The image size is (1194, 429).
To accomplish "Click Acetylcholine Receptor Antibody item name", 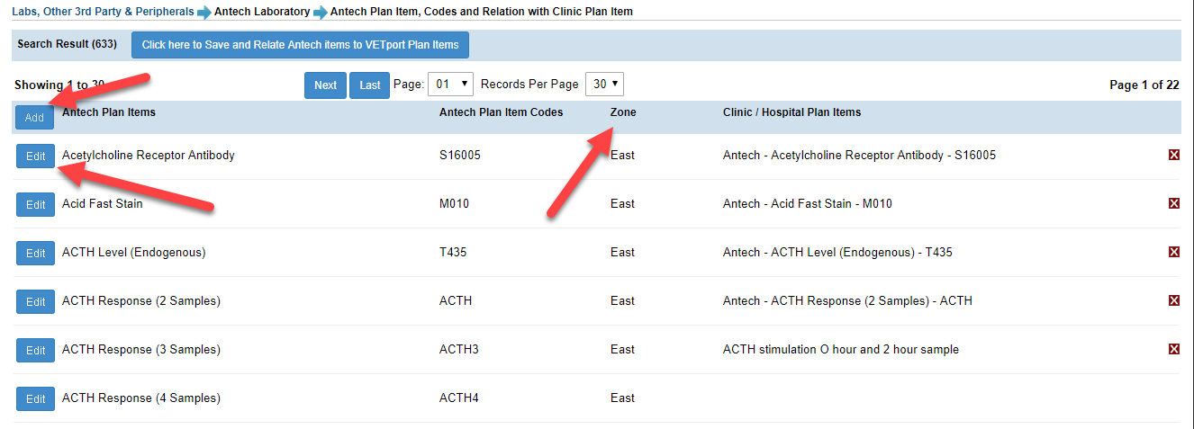I will point(148,155).
